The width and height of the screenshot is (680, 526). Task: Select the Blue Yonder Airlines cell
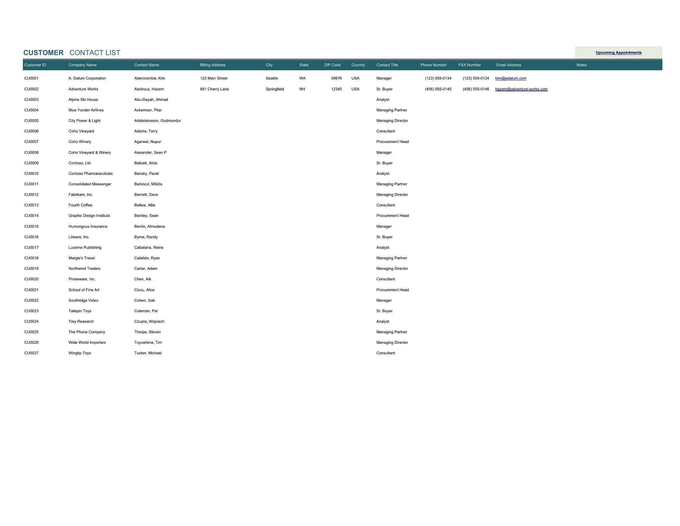pyautogui.click(x=86, y=110)
